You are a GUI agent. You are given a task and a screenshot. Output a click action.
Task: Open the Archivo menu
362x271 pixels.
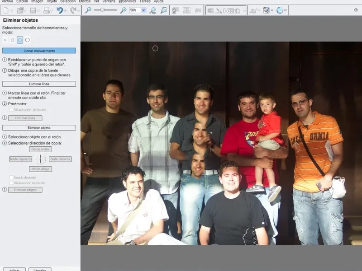pos(7,1)
